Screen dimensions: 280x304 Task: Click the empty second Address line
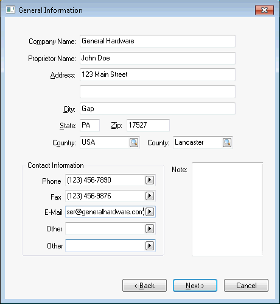158,92
